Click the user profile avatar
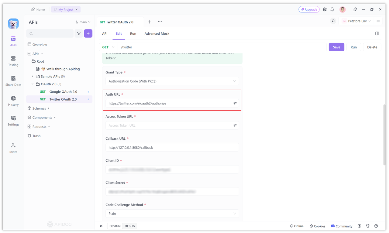Viewport: 389px width, 233px height. click(343, 9)
